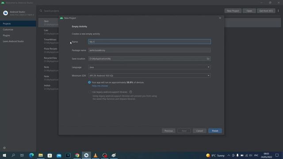The height and width of the screenshot is (159, 283).
Task: Click the Android Studio logo in the sidebar
Action: pos(5,13)
